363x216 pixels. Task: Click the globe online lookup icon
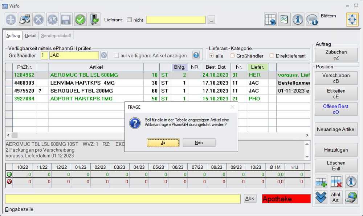[351, 197]
